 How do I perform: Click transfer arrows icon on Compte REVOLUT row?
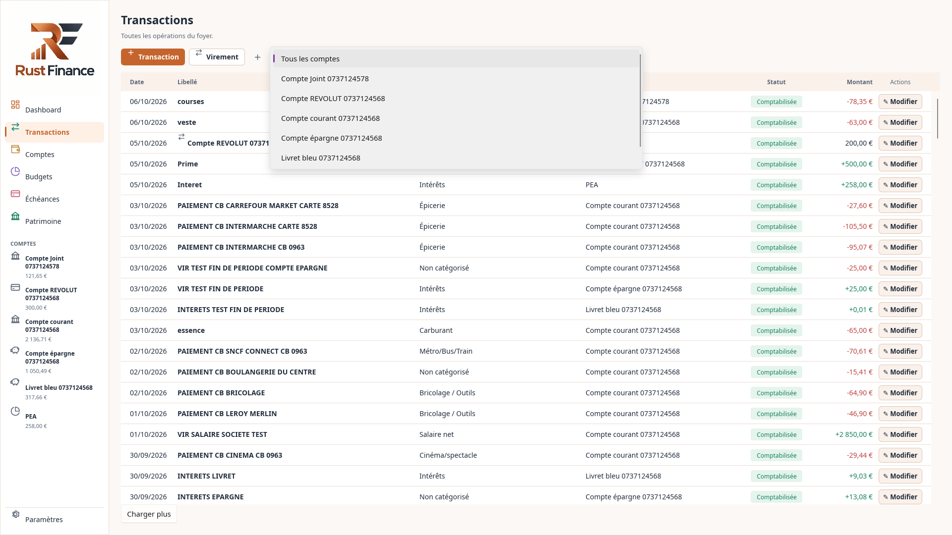(x=181, y=137)
